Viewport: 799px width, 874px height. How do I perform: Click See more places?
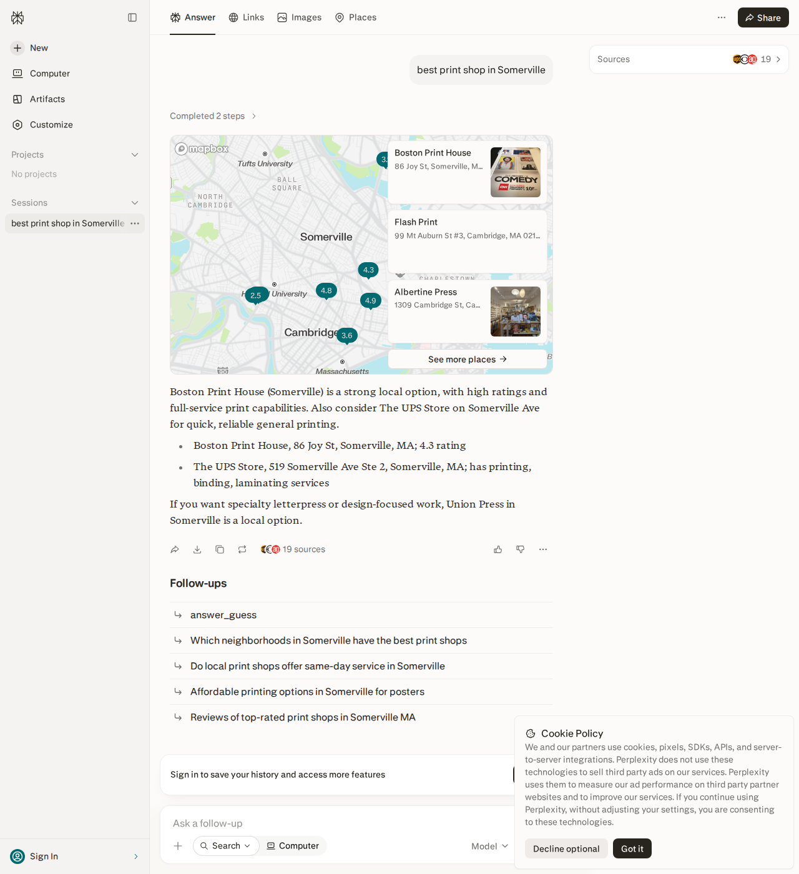468,359
